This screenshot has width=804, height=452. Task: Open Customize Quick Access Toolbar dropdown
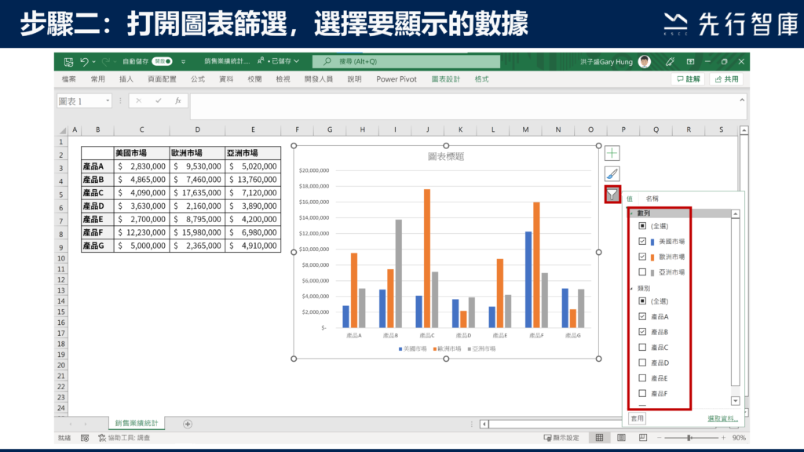[183, 62]
